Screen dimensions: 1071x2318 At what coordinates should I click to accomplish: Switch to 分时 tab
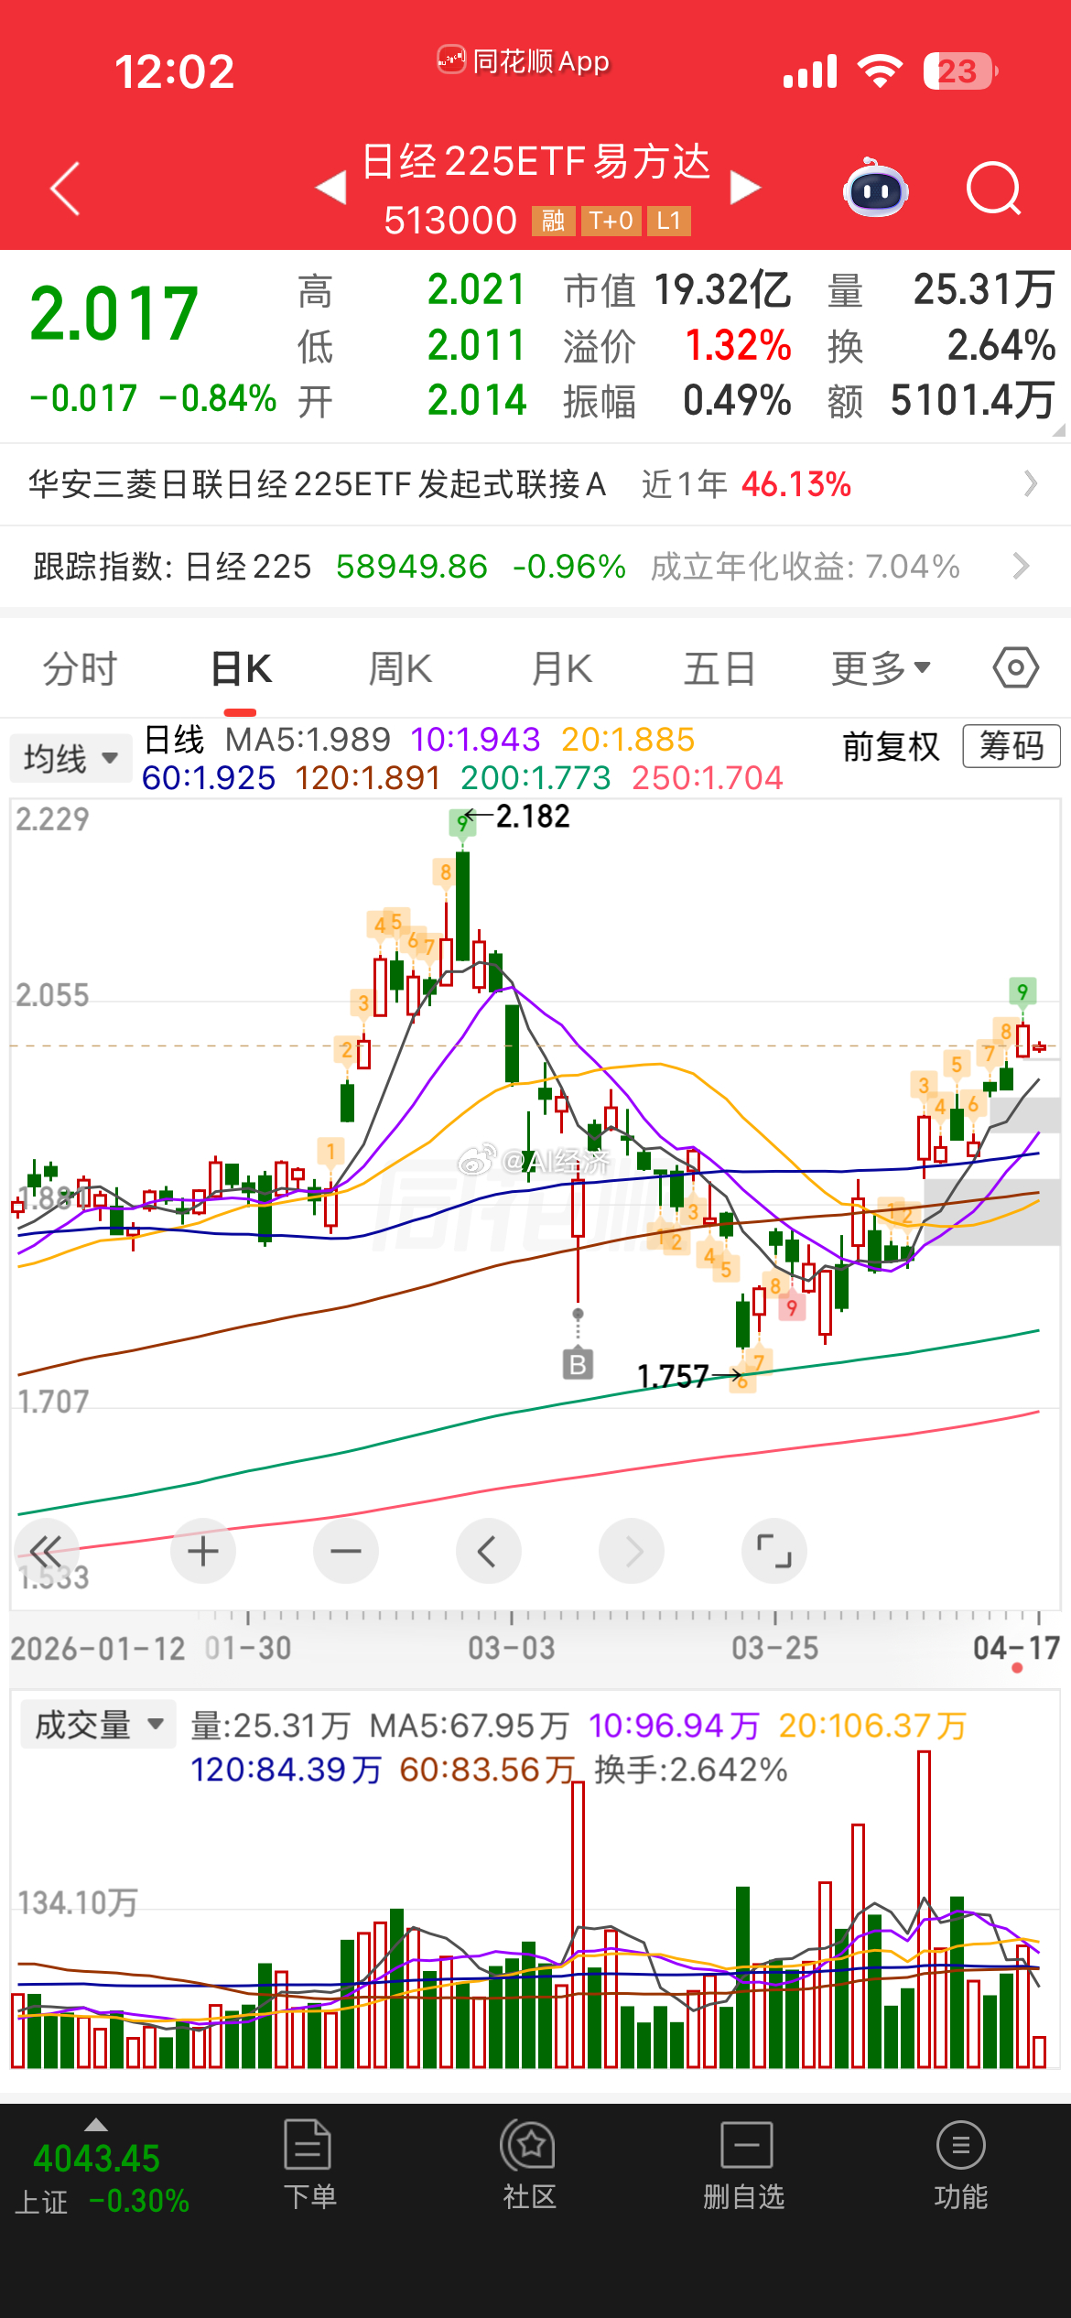pos(81,668)
